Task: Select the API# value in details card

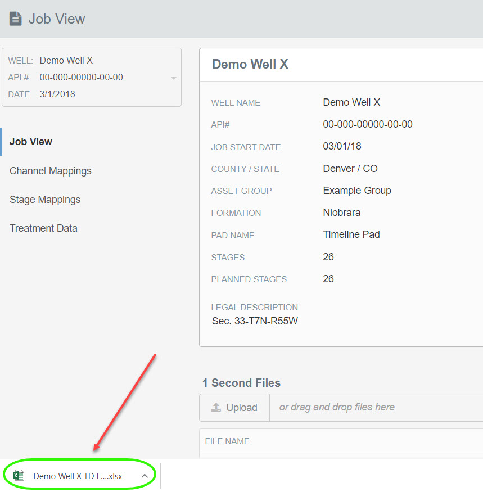Action: 368,124
